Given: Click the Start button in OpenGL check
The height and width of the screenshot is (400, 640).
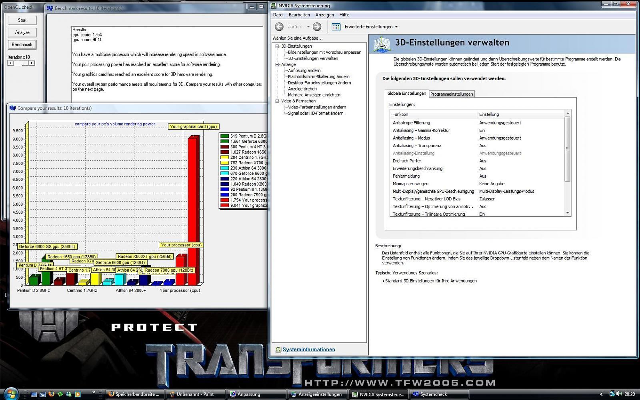Looking at the screenshot, I should [x=22, y=20].
